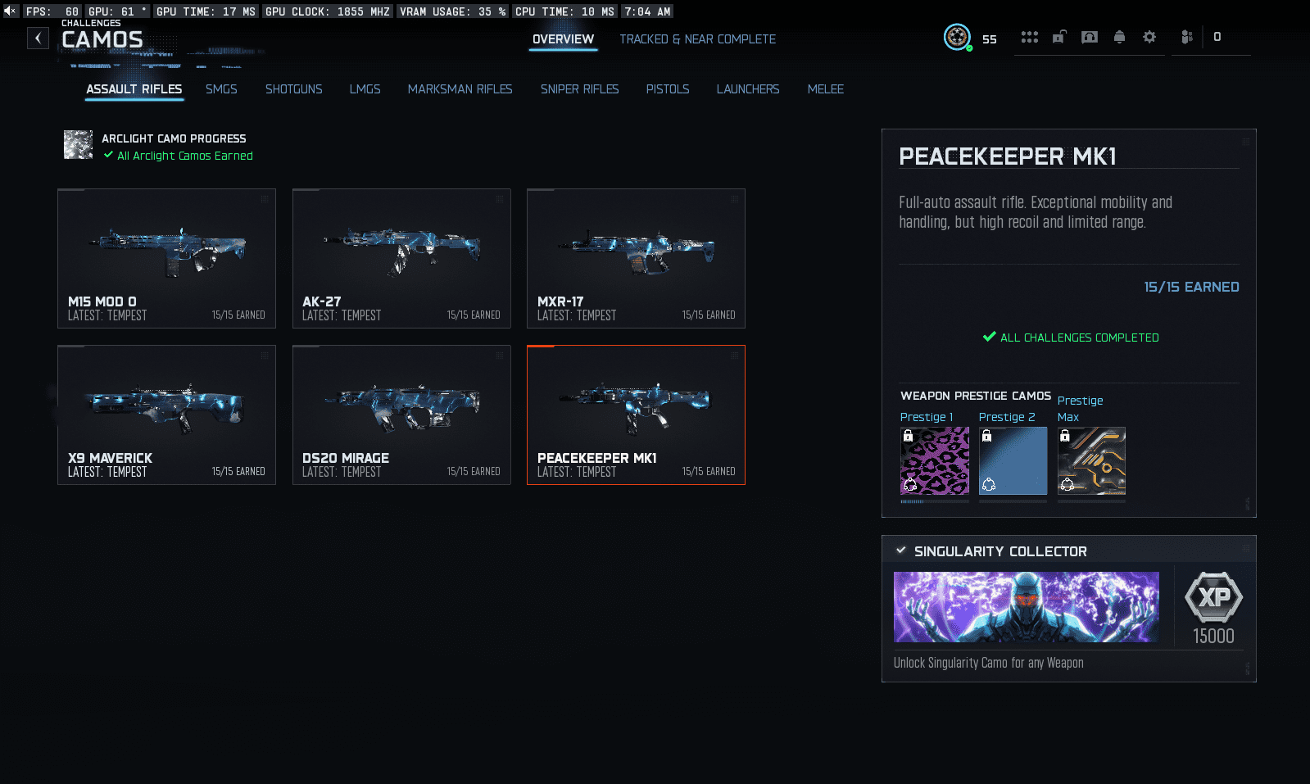Open the grid menu icon

coord(1029,37)
